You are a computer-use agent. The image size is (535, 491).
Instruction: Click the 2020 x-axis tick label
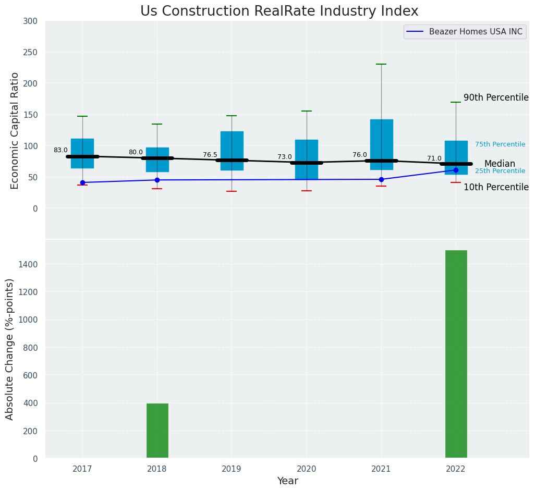(x=307, y=469)
